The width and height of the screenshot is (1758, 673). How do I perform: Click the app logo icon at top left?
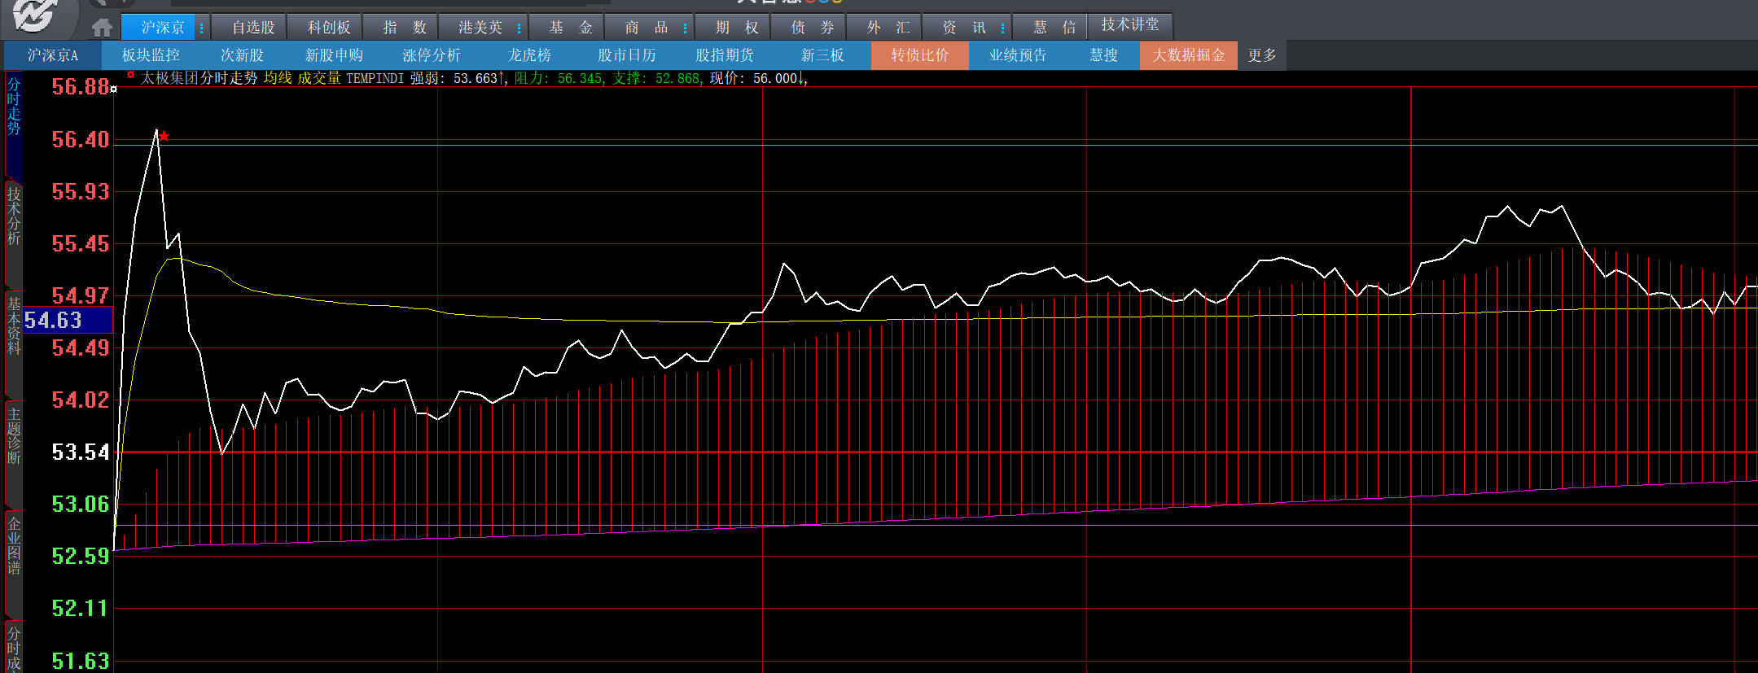[x=36, y=16]
